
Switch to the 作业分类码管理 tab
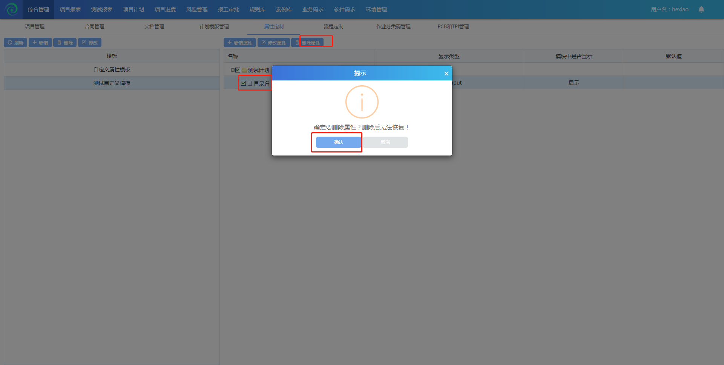393,26
